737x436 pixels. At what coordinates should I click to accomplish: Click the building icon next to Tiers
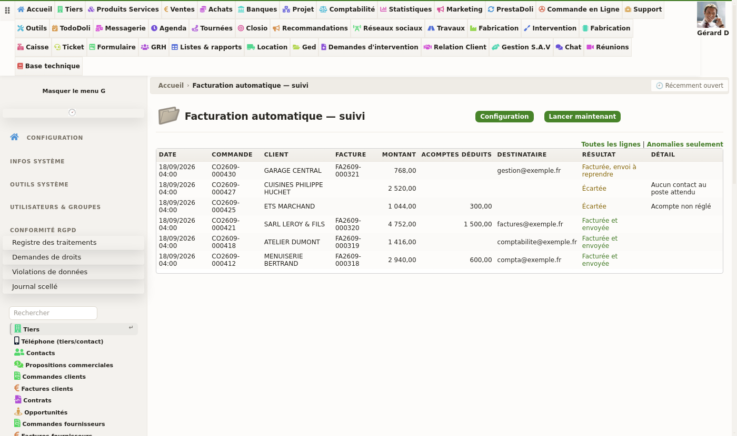click(x=18, y=329)
